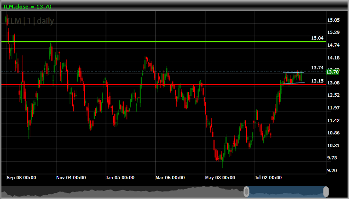Click the green 13.70 current price tag
This screenshot has width=349, height=199.
(x=333, y=72)
